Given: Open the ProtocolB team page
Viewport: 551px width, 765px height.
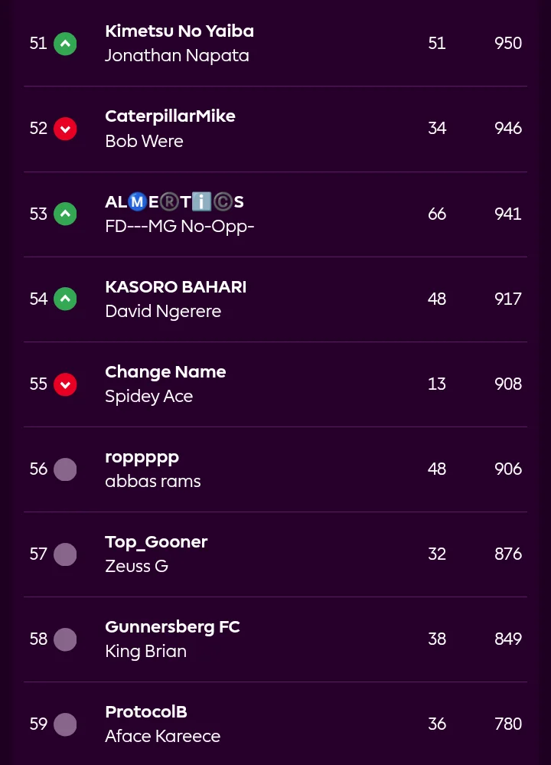Looking at the screenshot, I should coord(146,712).
